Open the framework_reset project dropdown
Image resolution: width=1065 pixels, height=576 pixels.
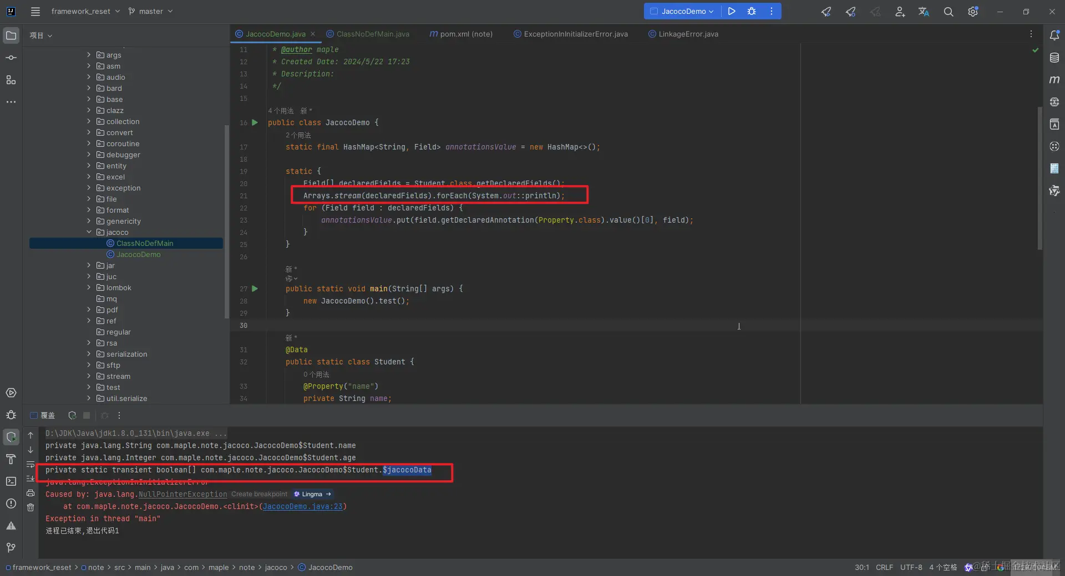pos(85,11)
